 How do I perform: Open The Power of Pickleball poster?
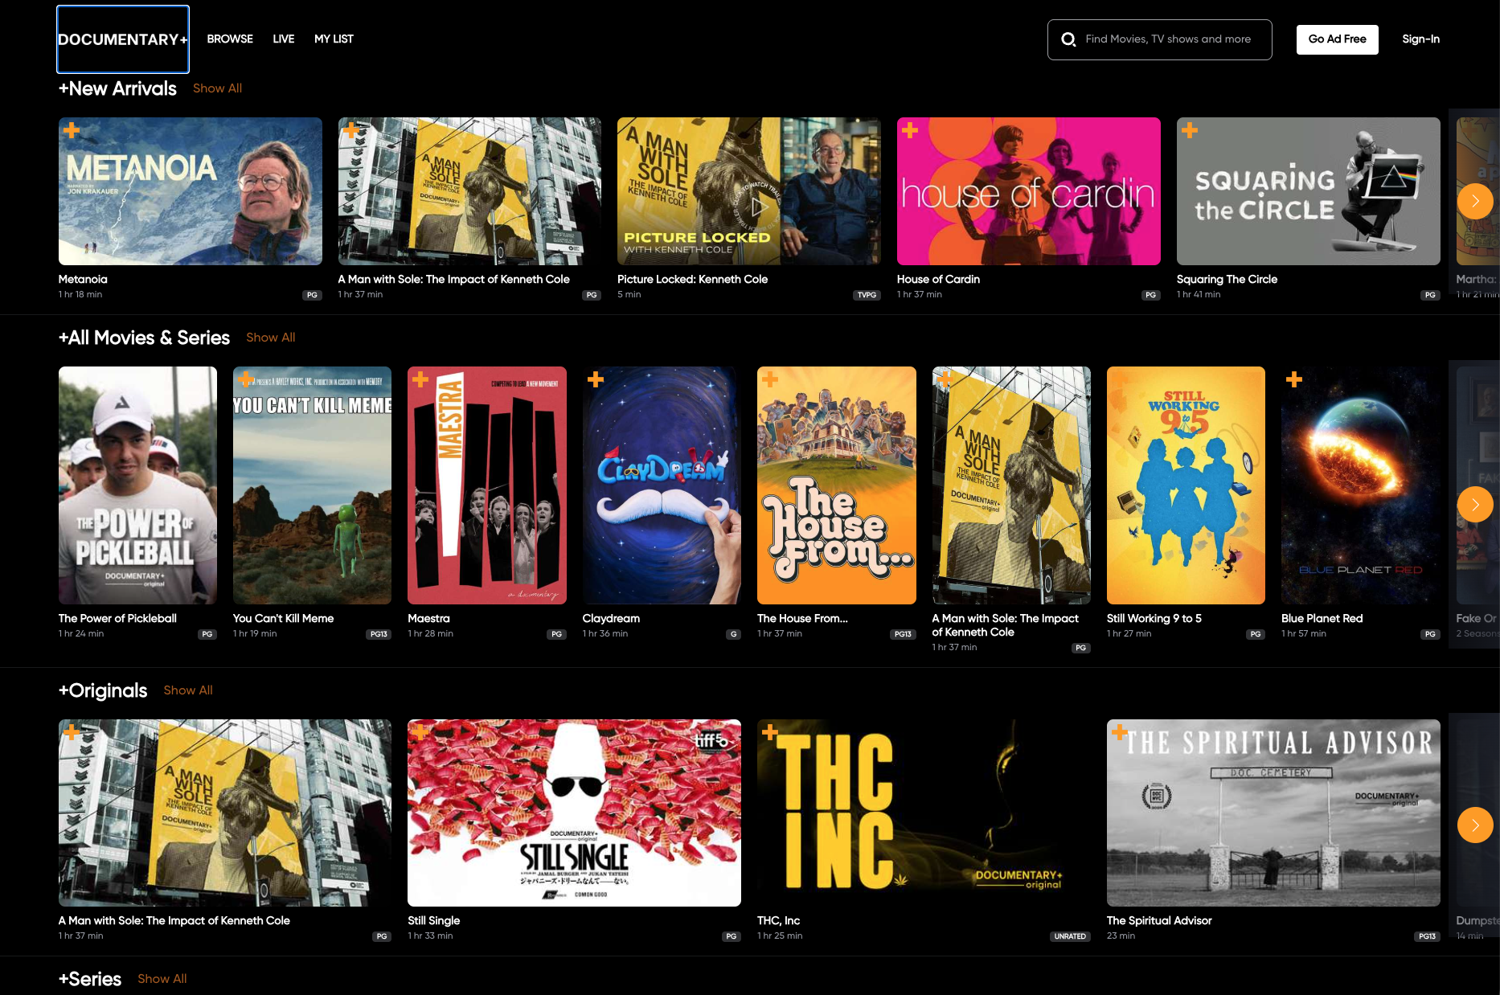tap(137, 485)
